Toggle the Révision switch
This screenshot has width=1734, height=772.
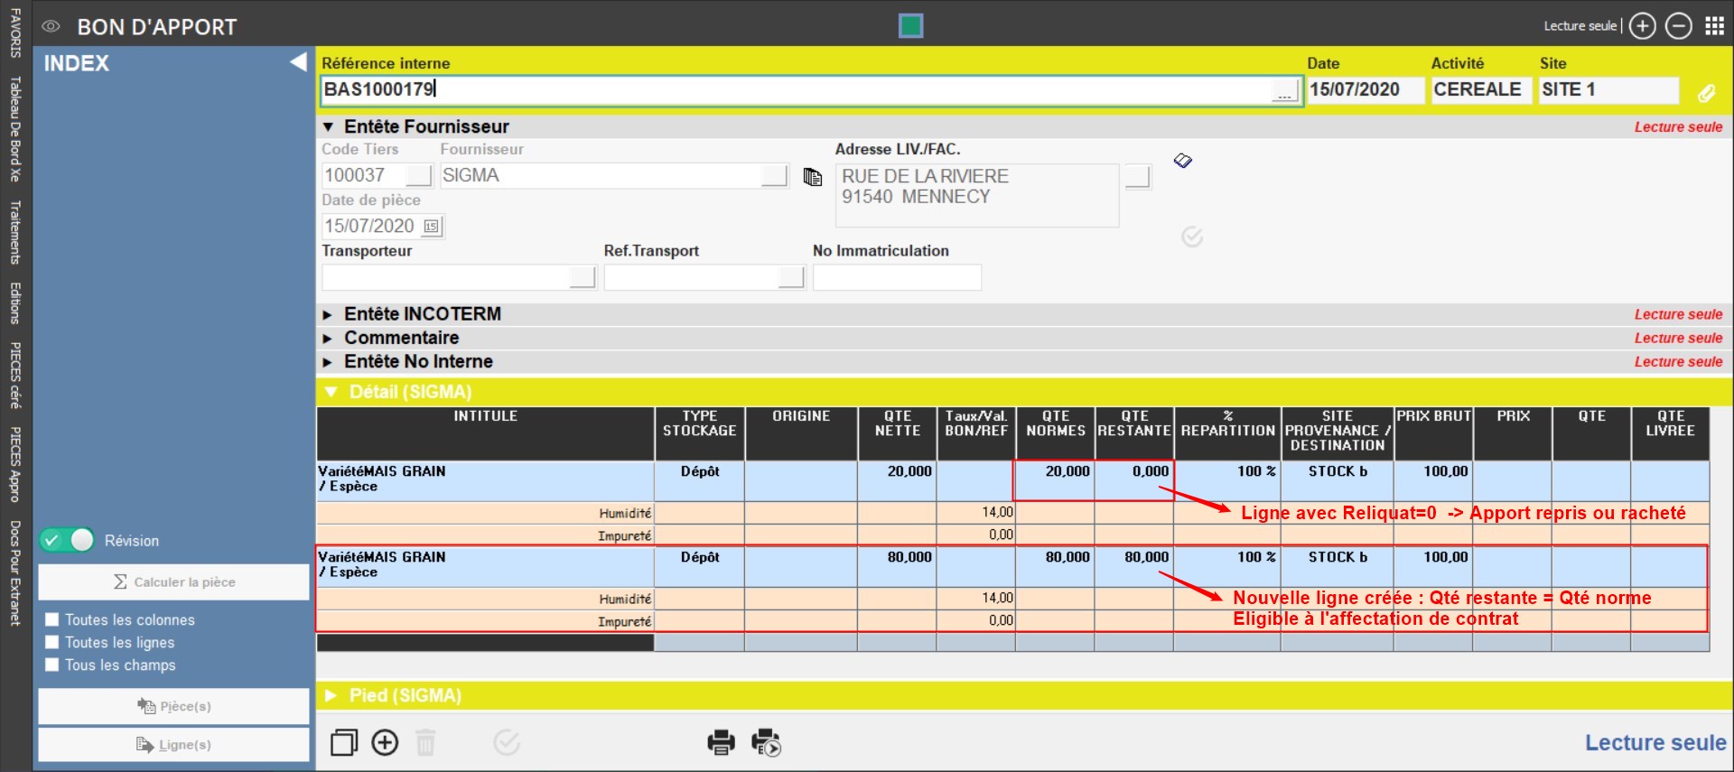coord(68,540)
